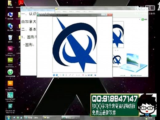Screen dimensions: 160x120
Task: Close the photo viewer window
Action: pos(110,15)
